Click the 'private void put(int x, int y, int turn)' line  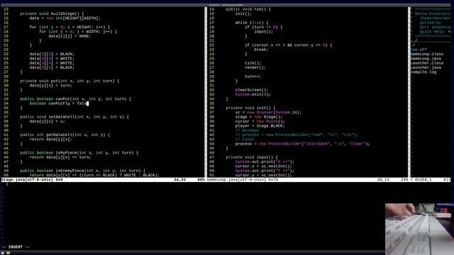click(70, 81)
